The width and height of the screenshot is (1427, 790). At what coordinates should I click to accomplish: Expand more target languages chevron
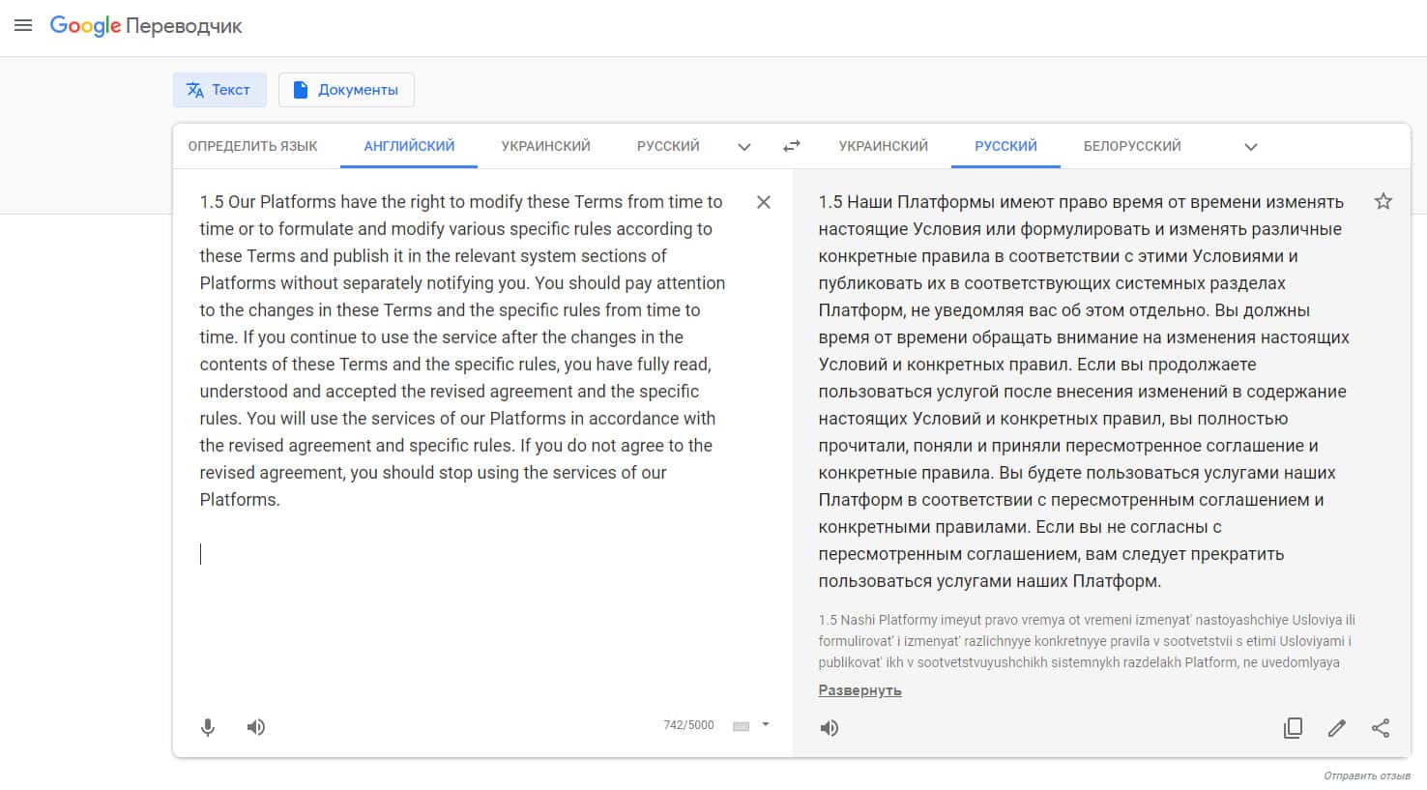[1250, 147]
